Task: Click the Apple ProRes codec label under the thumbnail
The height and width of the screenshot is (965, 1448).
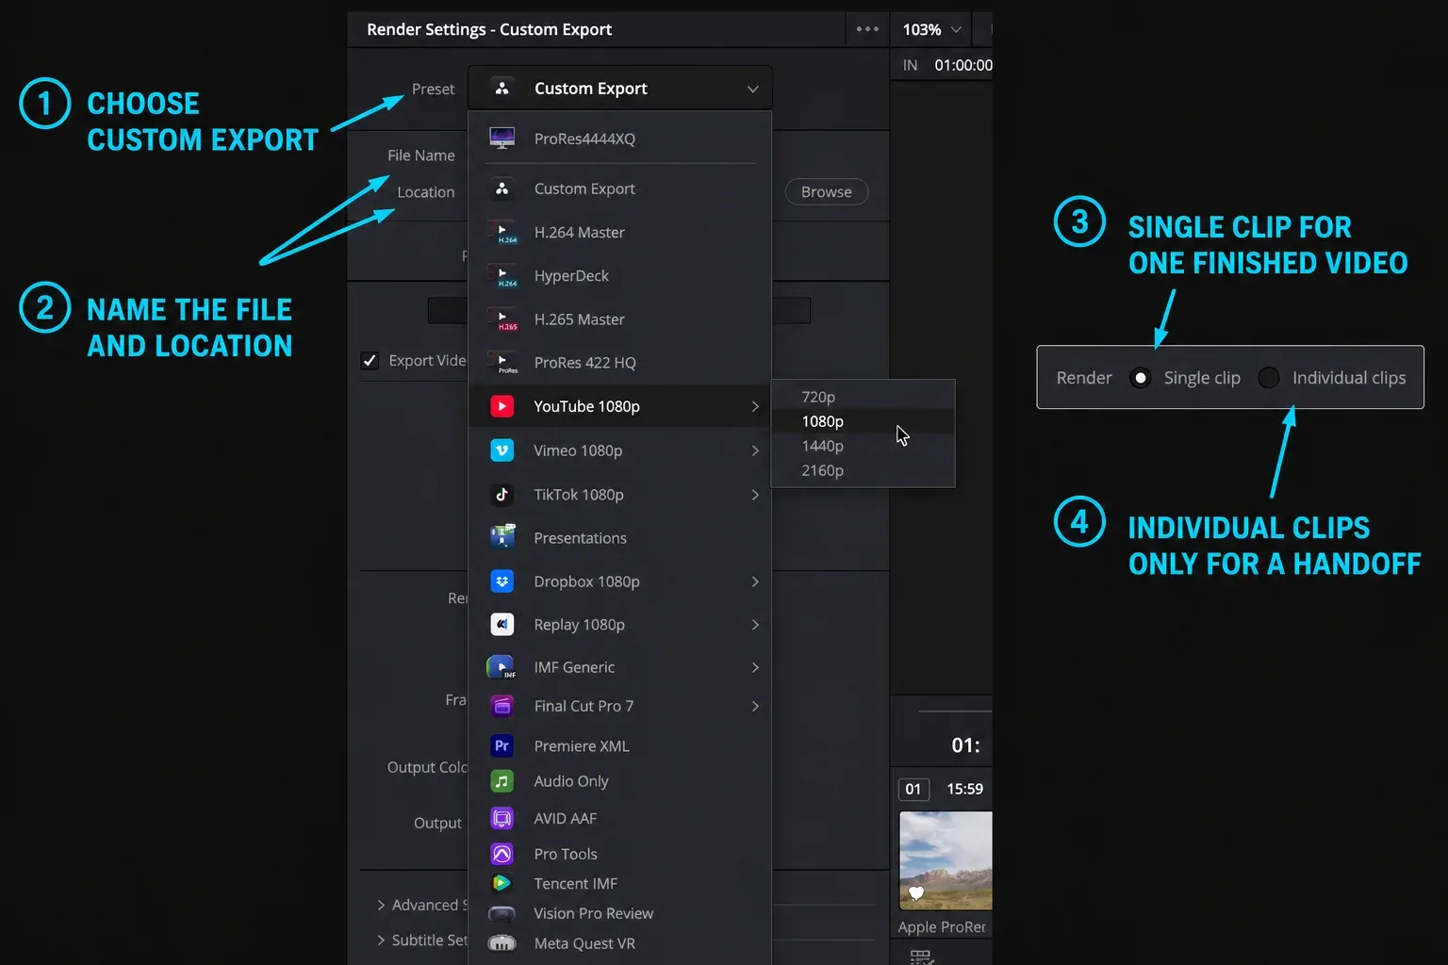Action: [942, 927]
